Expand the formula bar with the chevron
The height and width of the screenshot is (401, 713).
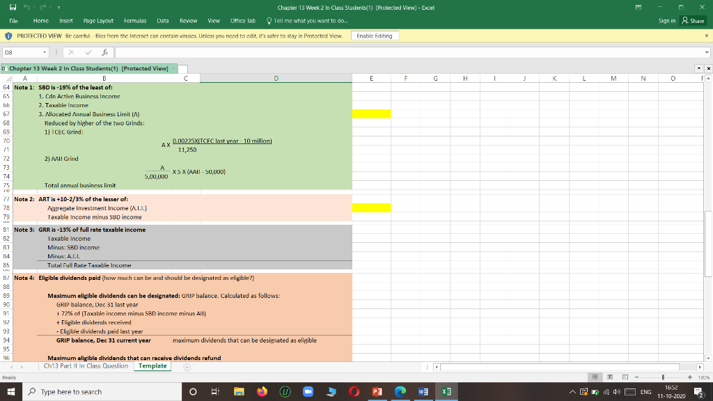pos(707,52)
